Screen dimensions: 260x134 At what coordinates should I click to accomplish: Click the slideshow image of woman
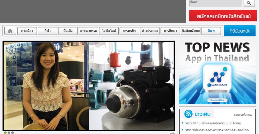pos(46,86)
